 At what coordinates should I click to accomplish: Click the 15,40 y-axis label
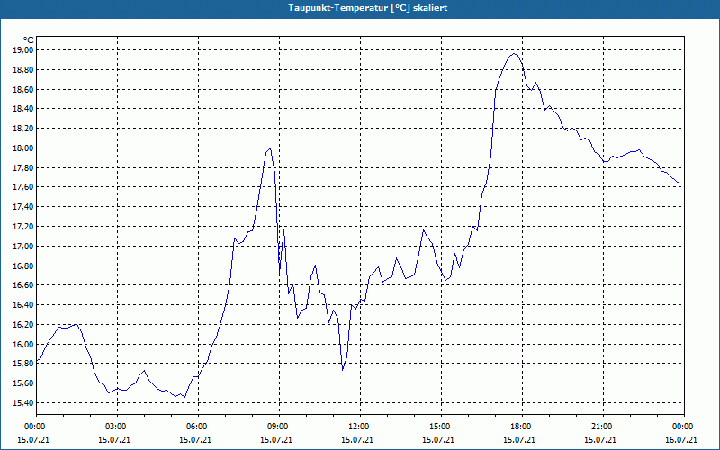pyautogui.click(x=24, y=403)
